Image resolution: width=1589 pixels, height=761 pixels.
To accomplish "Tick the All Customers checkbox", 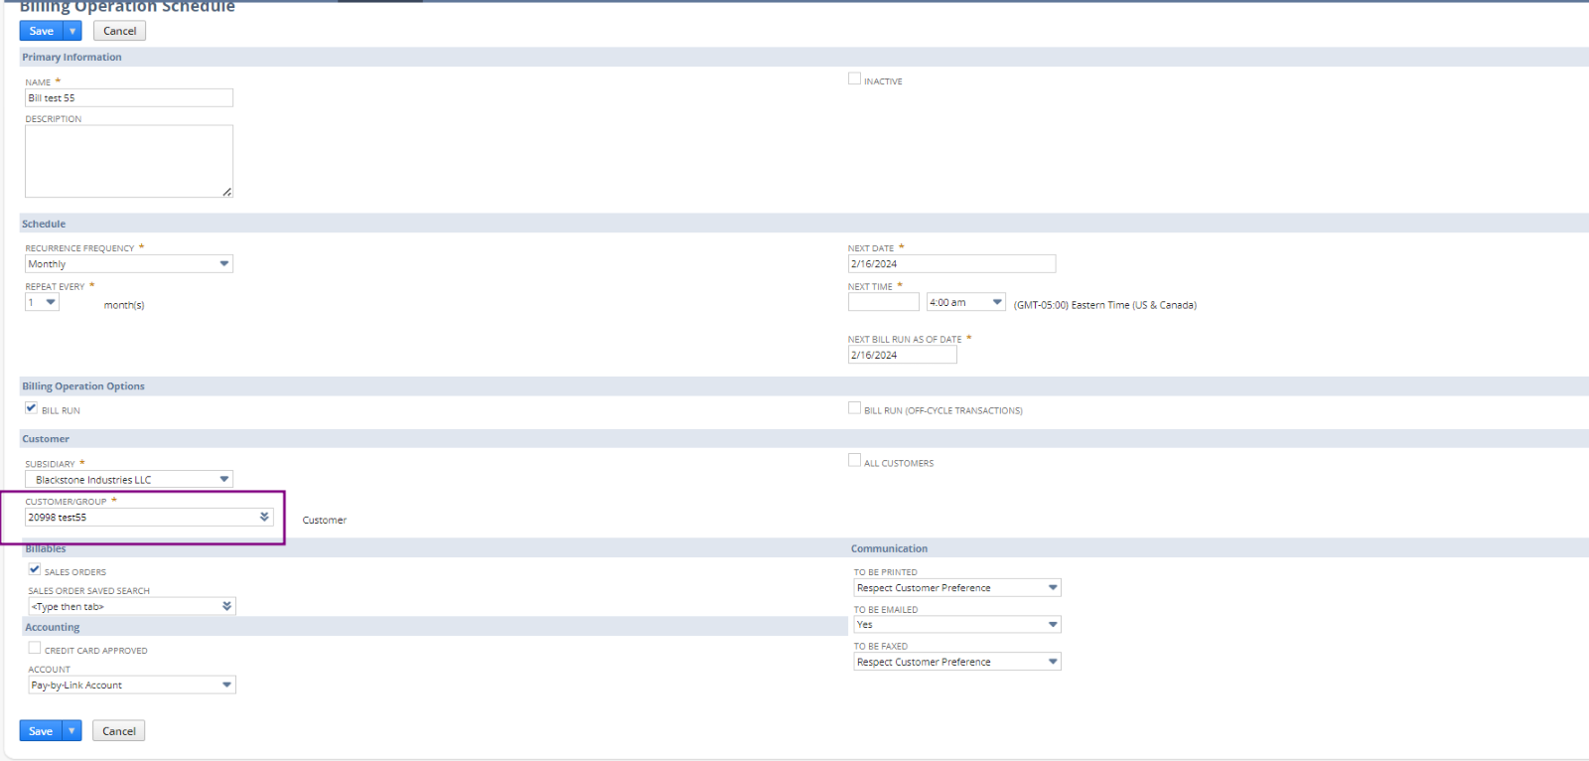I will [854, 460].
